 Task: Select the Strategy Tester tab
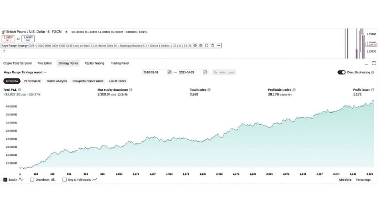(x=68, y=63)
